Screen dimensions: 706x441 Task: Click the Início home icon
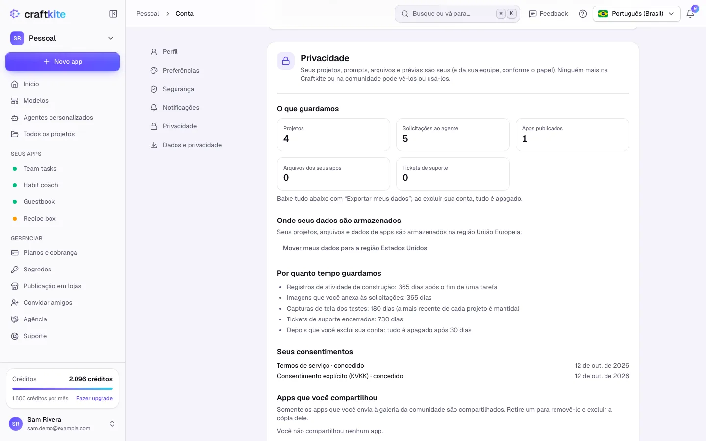(x=15, y=84)
